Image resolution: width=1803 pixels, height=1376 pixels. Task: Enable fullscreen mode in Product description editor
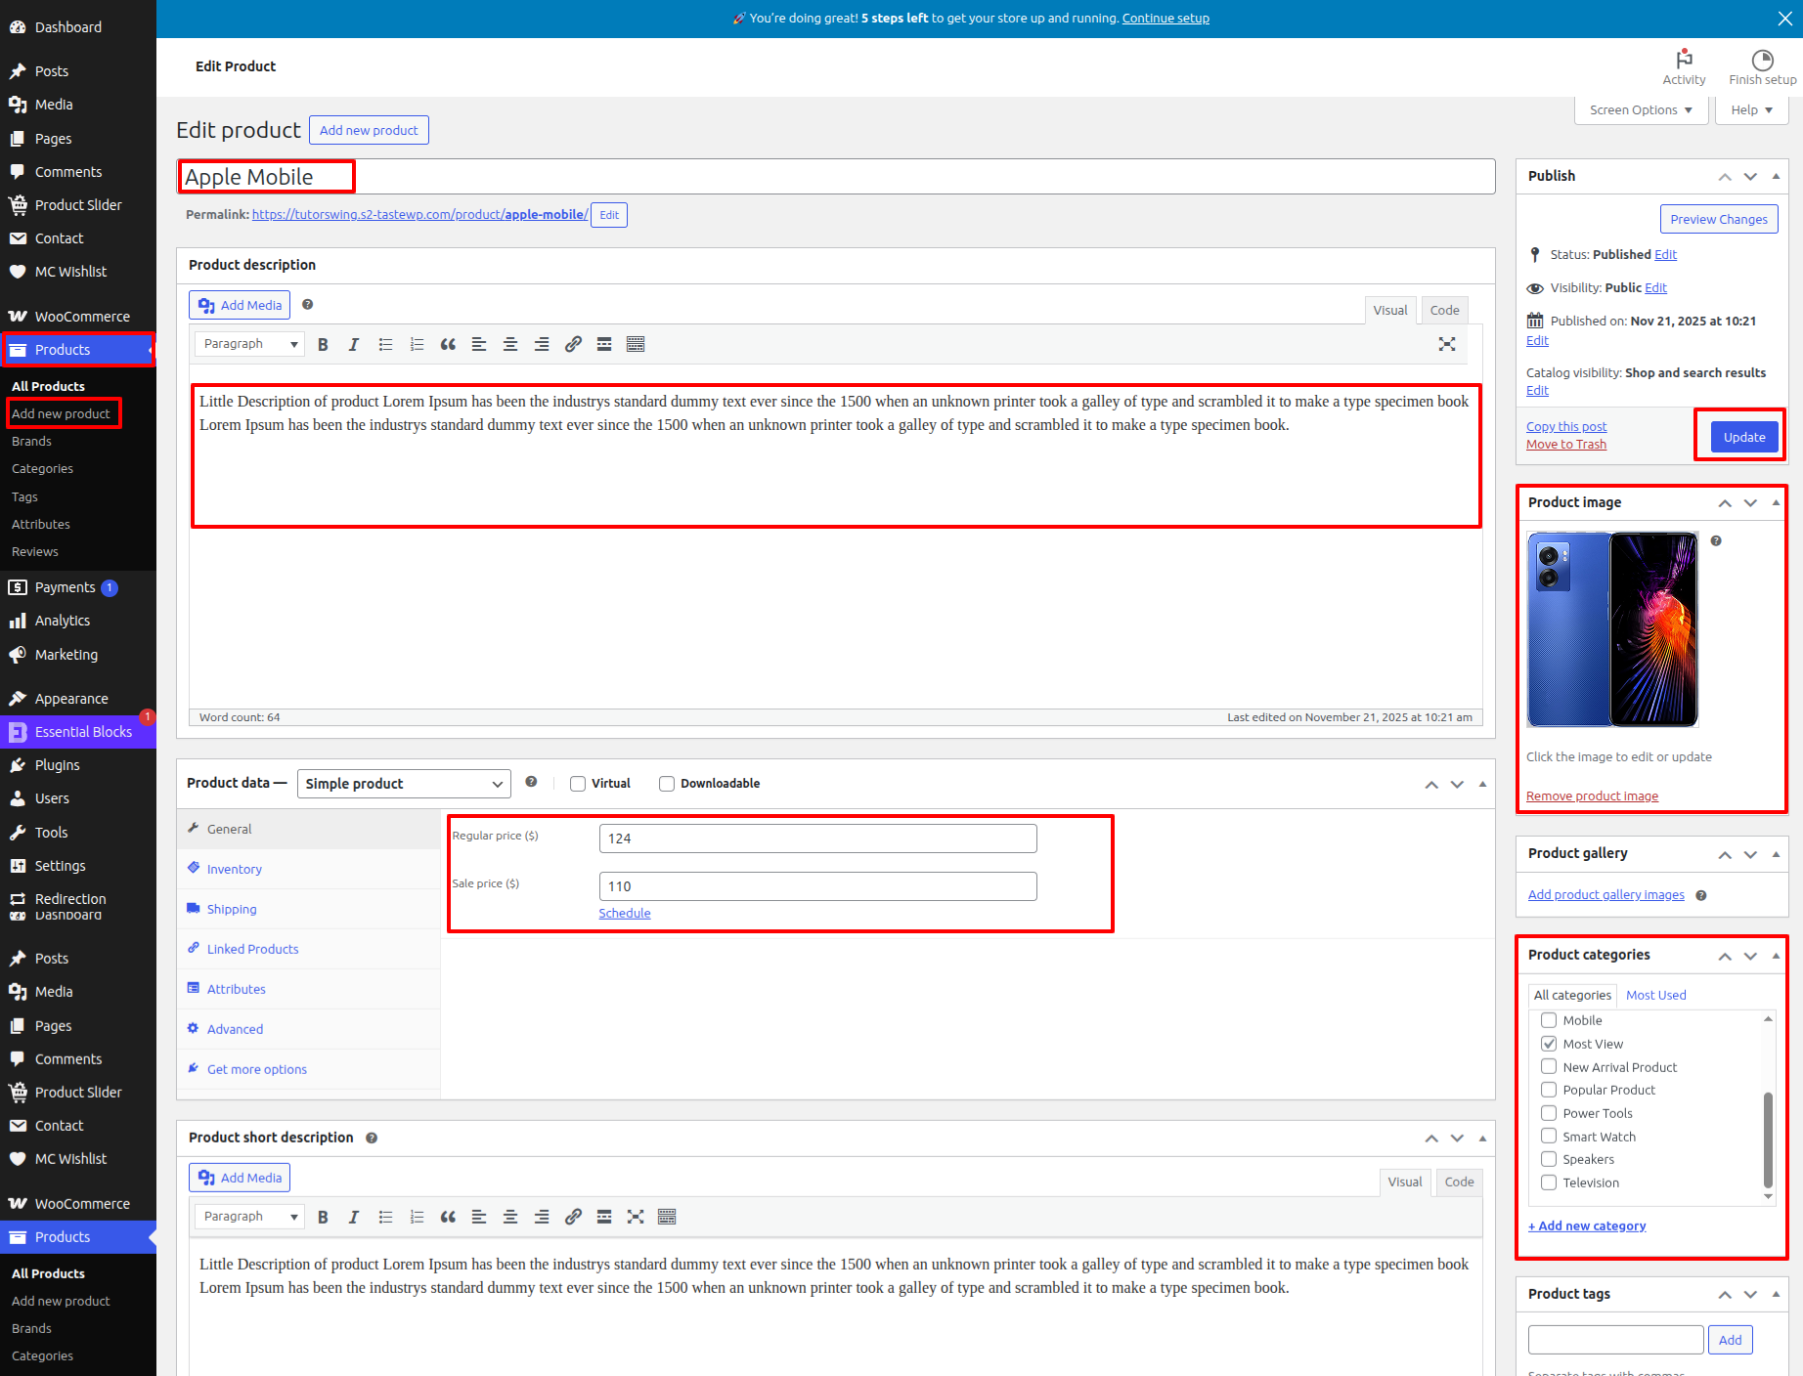pos(1447,344)
